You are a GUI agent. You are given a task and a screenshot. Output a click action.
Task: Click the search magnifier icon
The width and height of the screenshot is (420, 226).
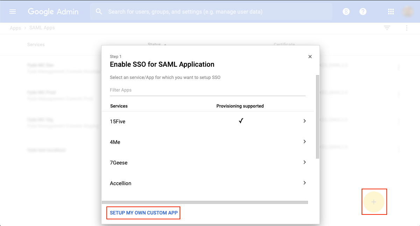(99, 12)
